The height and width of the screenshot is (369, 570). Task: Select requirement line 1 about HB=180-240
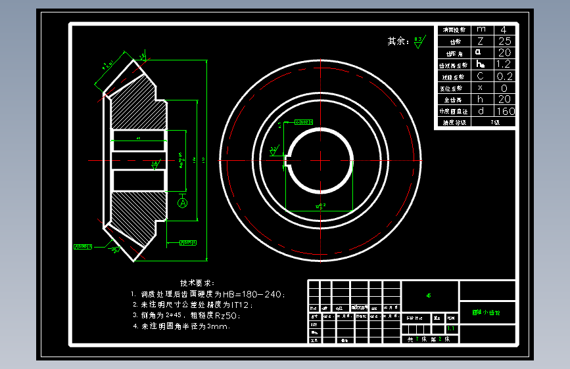click(x=208, y=294)
